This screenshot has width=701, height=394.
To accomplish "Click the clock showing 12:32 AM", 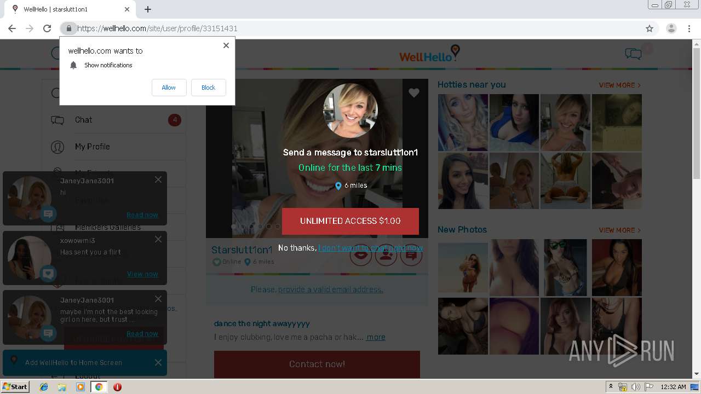I will [674, 387].
